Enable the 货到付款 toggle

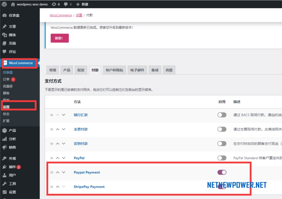[222, 144]
